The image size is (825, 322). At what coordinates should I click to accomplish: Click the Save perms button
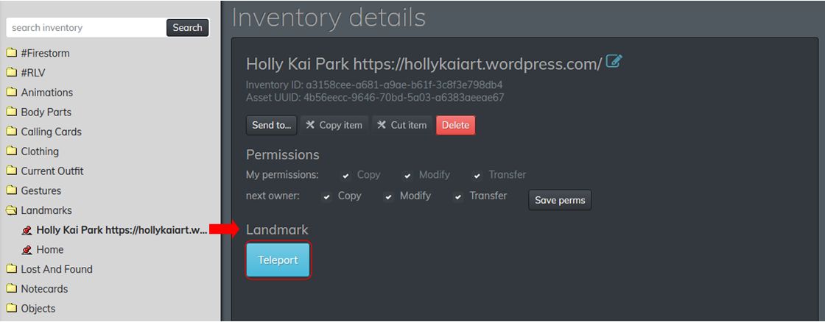click(560, 200)
